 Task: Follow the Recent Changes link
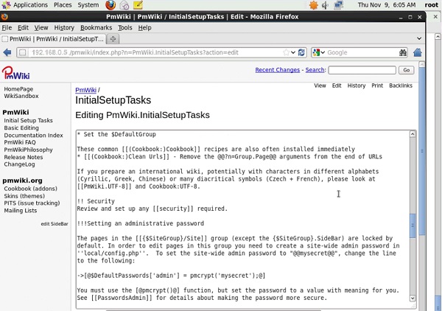click(x=278, y=70)
